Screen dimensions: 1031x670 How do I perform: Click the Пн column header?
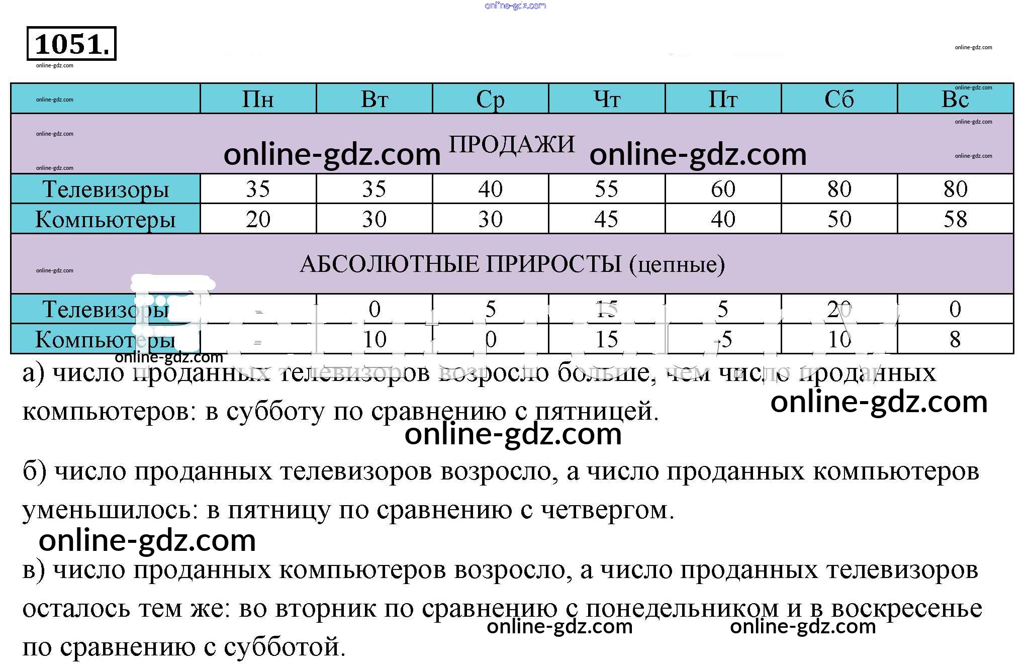coord(258,99)
